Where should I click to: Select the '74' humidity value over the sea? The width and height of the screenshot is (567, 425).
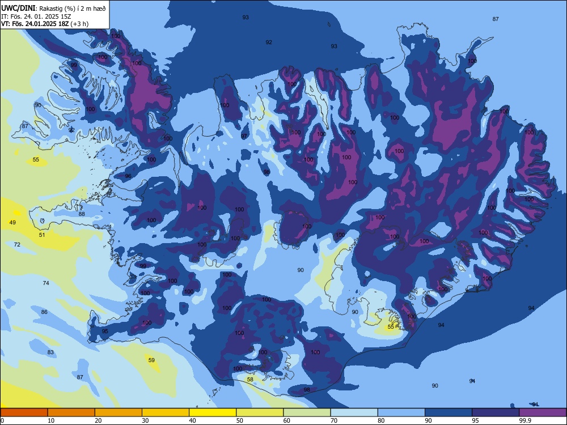click(46, 283)
